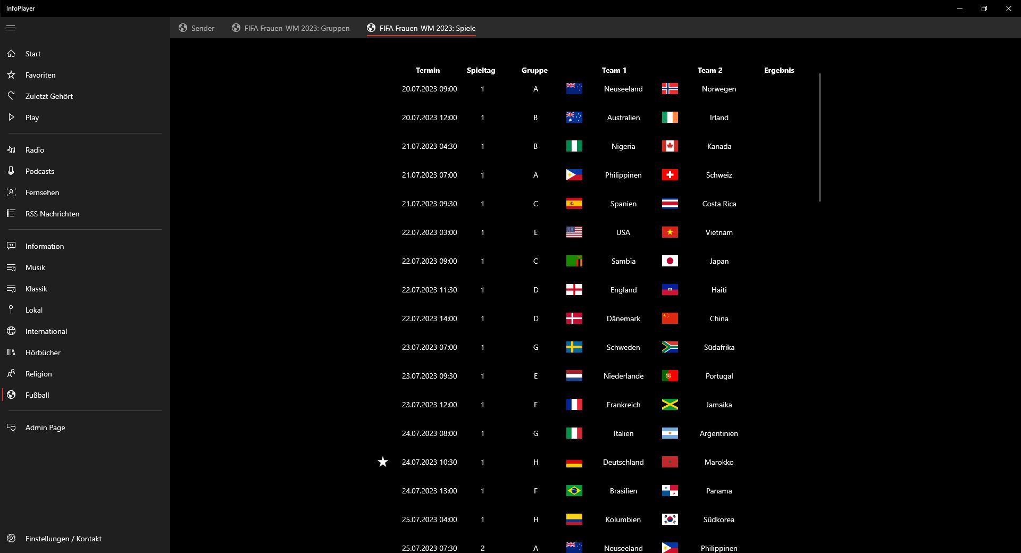Click the Neuseeland flag in 20.07.2023 09:00 row

[574, 89]
